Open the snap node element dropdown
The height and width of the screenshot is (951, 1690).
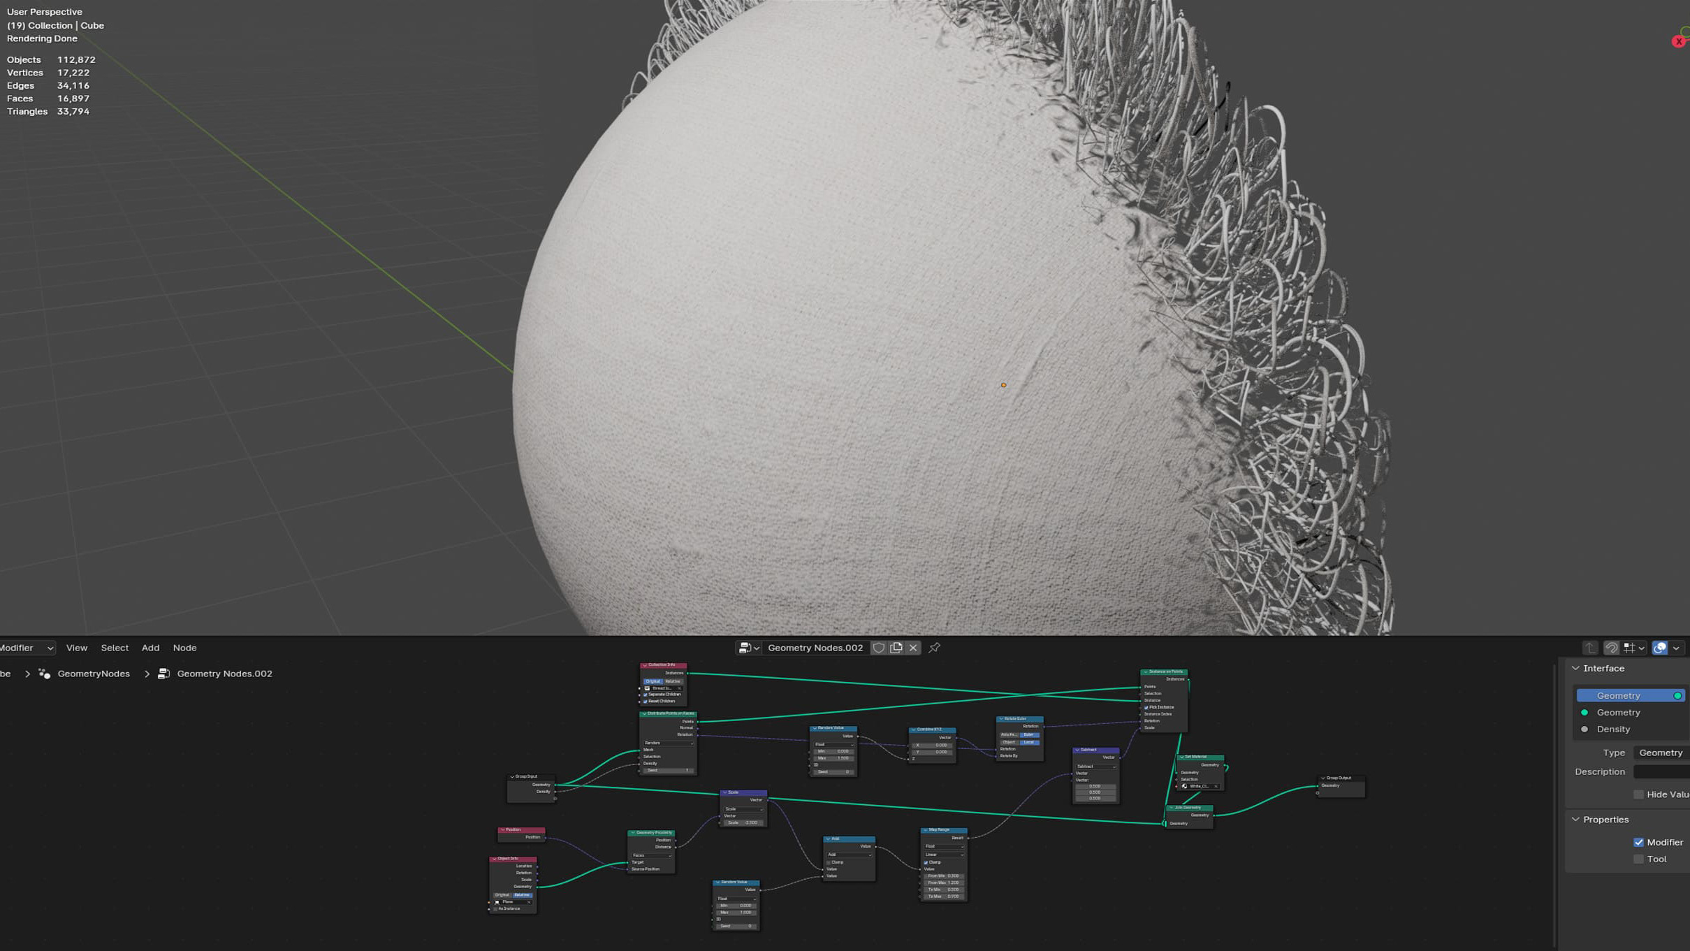tap(1633, 648)
